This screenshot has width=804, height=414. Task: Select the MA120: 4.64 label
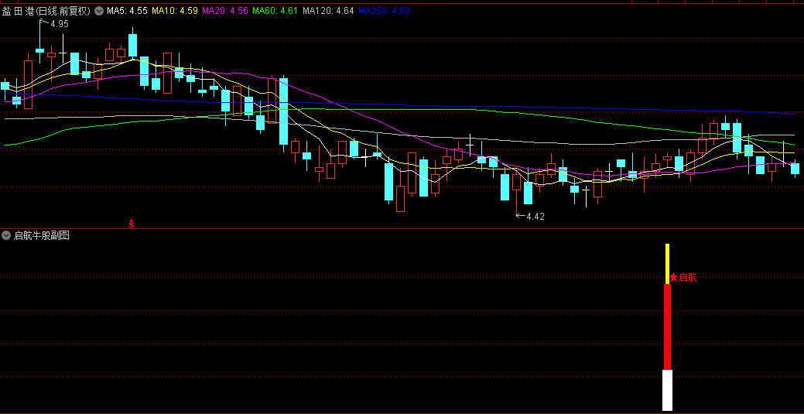point(328,11)
